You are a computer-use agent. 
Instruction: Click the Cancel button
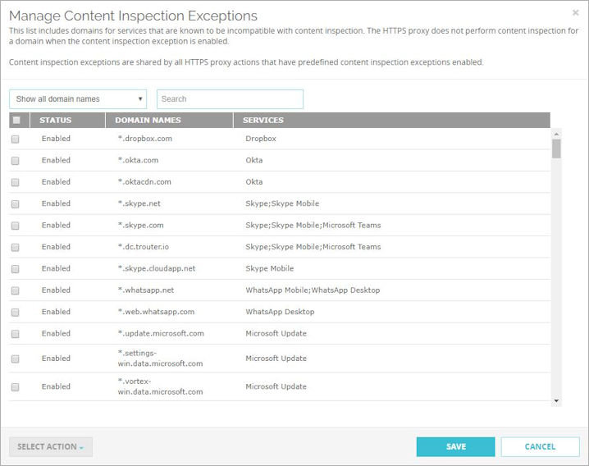coord(540,447)
